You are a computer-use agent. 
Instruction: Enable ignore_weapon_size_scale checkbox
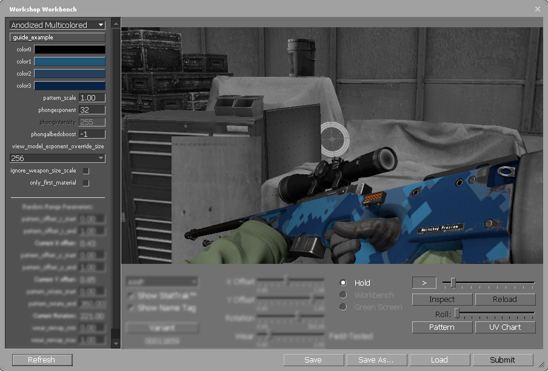[x=86, y=171]
